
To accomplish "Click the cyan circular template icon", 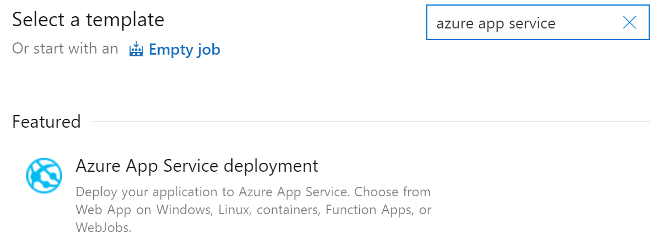I will tap(44, 176).
